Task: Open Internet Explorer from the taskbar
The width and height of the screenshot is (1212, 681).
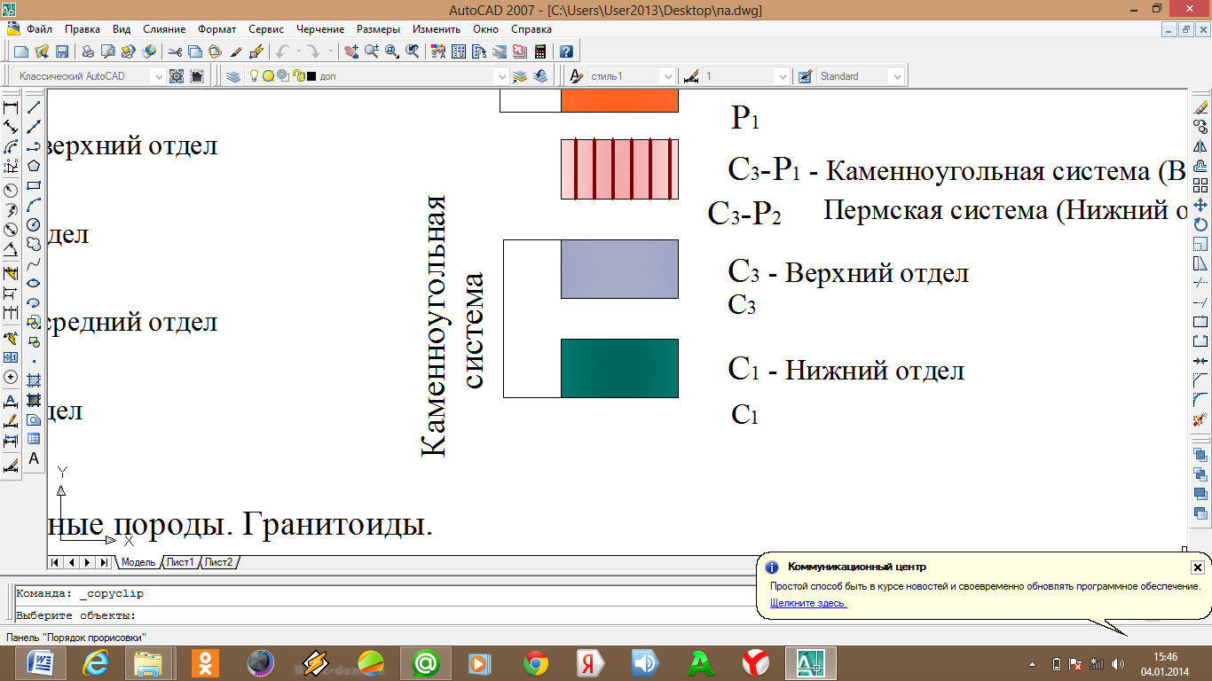Action: (x=95, y=663)
